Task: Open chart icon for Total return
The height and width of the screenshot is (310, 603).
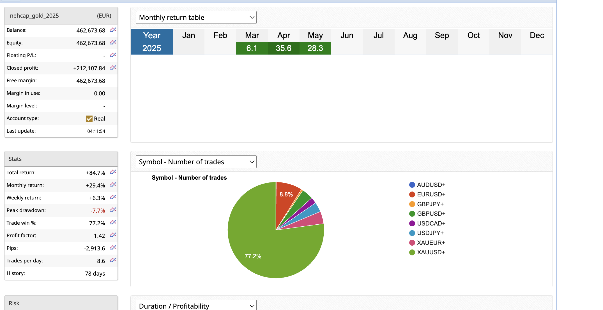Action: (113, 172)
